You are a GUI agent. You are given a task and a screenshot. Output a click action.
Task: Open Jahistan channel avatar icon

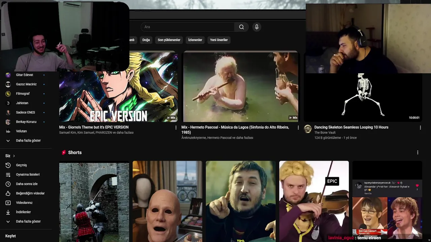coord(8,103)
